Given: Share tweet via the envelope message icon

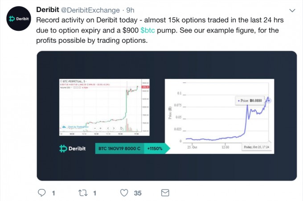Looking at the screenshot, I should [x=165, y=193].
